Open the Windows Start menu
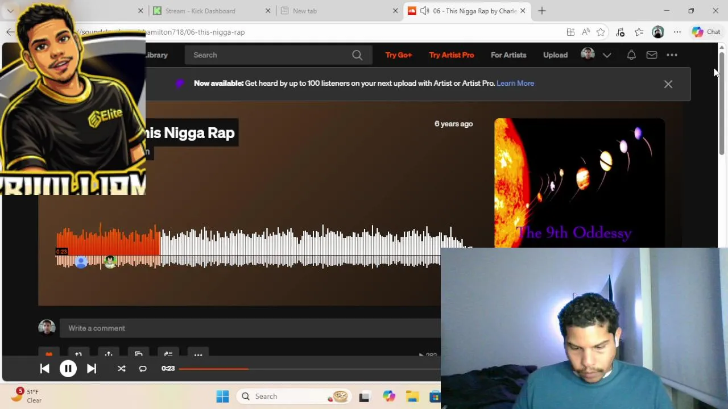This screenshot has width=728, height=409. pos(222,397)
